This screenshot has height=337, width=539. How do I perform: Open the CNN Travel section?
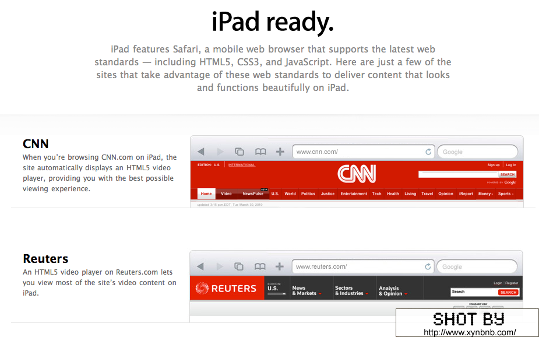(x=427, y=194)
